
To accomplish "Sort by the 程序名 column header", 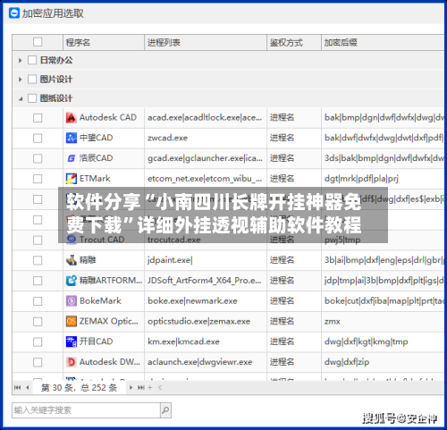I will pyautogui.click(x=104, y=42).
